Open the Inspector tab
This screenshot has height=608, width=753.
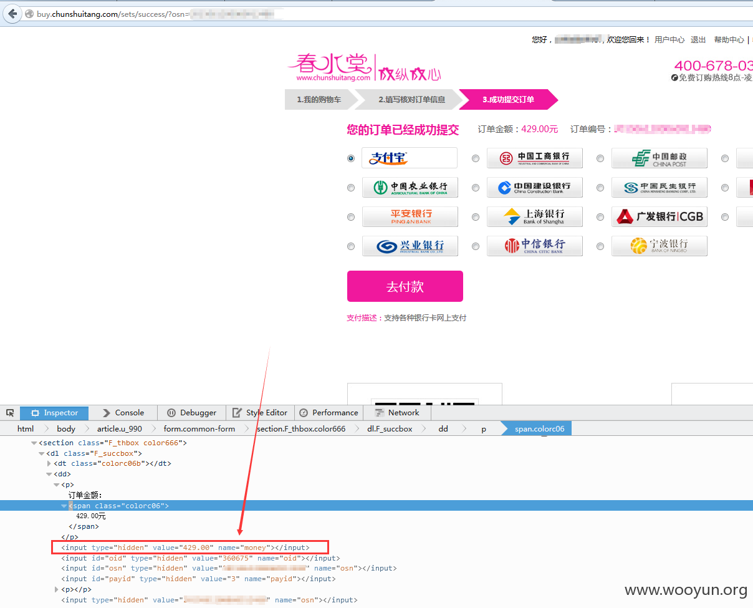[54, 413]
